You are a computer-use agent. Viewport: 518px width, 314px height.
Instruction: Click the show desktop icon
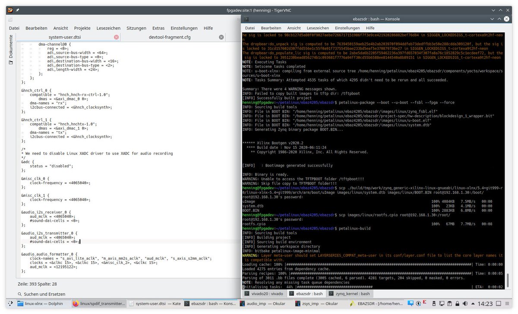pyautogui.click(x=499, y=304)
